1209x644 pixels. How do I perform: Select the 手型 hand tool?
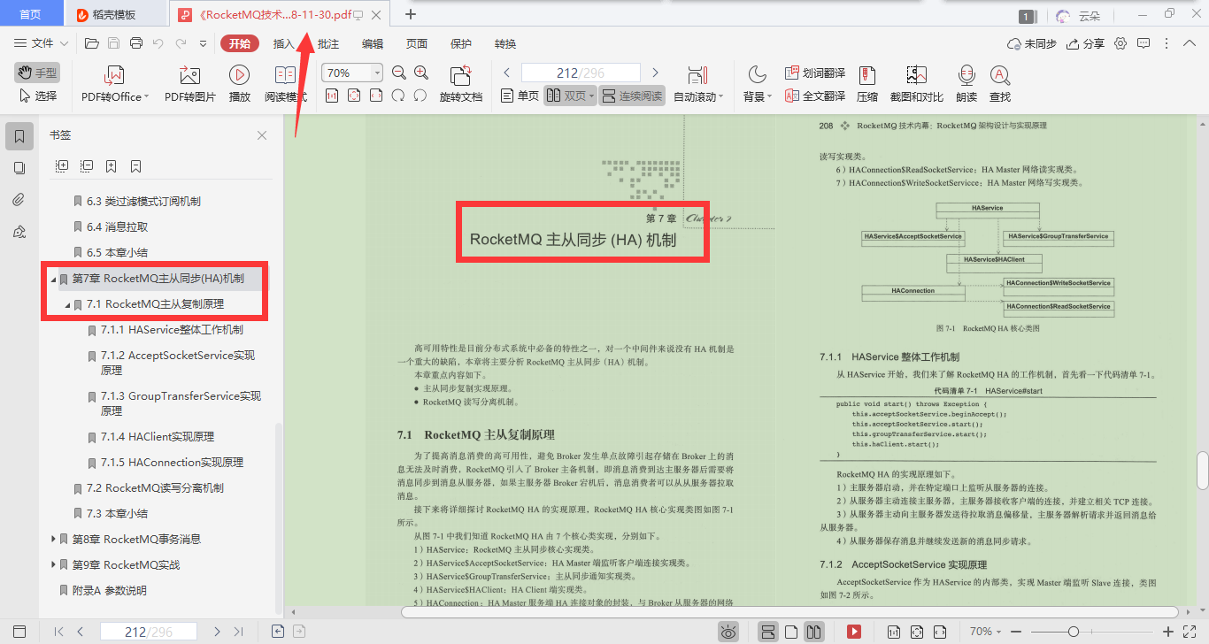[x=36, y=73]
